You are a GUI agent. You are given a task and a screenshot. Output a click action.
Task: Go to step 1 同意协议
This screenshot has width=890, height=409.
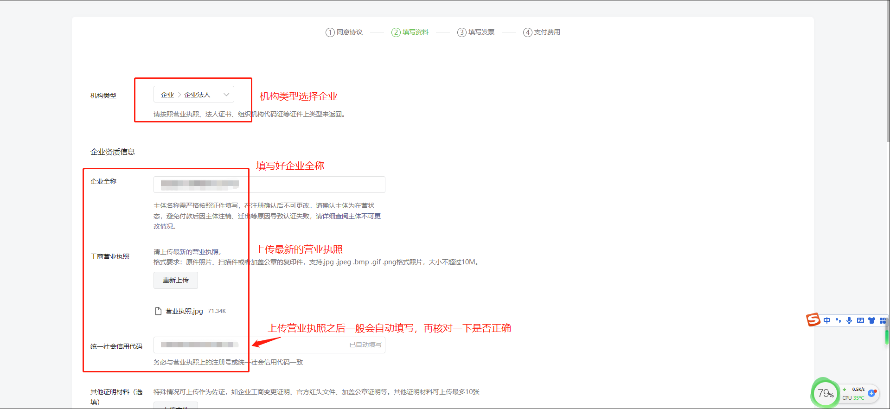pos(344,32)
